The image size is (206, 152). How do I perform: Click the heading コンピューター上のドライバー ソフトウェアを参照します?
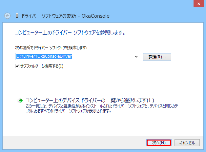pyautogui.click(x=70, y=32)
